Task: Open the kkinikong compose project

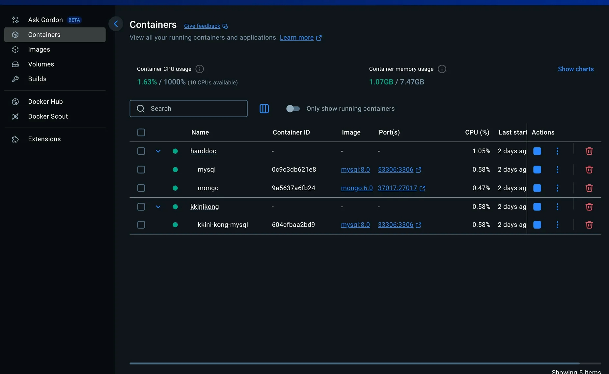Action: click(x=205, y=207)
